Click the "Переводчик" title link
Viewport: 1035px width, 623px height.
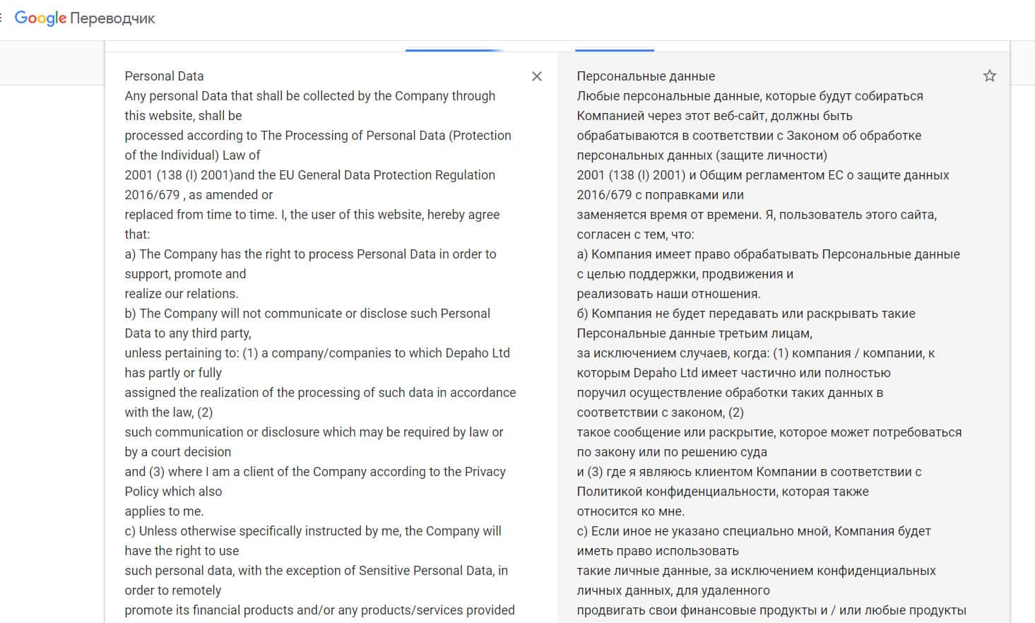[x=113, y=18]
